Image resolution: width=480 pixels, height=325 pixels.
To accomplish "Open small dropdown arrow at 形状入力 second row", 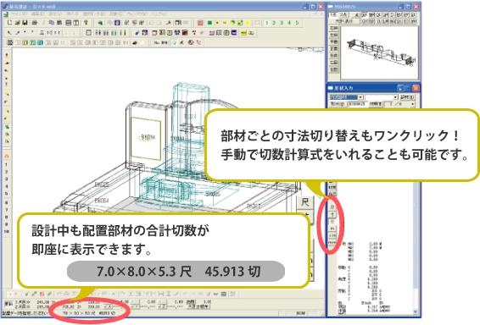I will tap(412, 104).
